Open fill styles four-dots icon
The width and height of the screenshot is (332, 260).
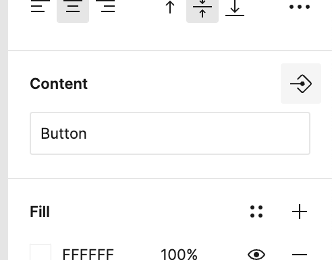coord(256,212)
